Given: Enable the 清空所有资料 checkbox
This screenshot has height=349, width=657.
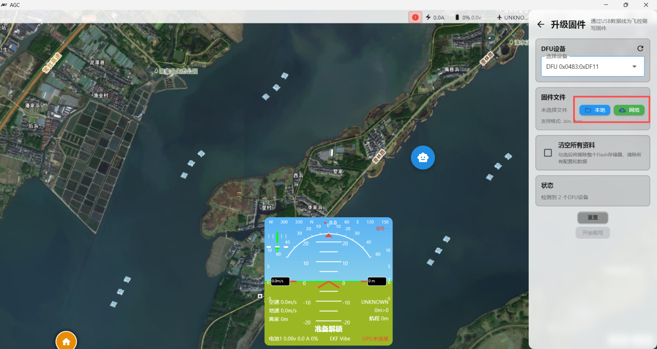Looking at the screenshot, I should pos(548,153).
